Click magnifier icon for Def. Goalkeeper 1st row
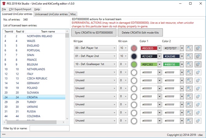206x138 pixels. (x=189, y=64)
